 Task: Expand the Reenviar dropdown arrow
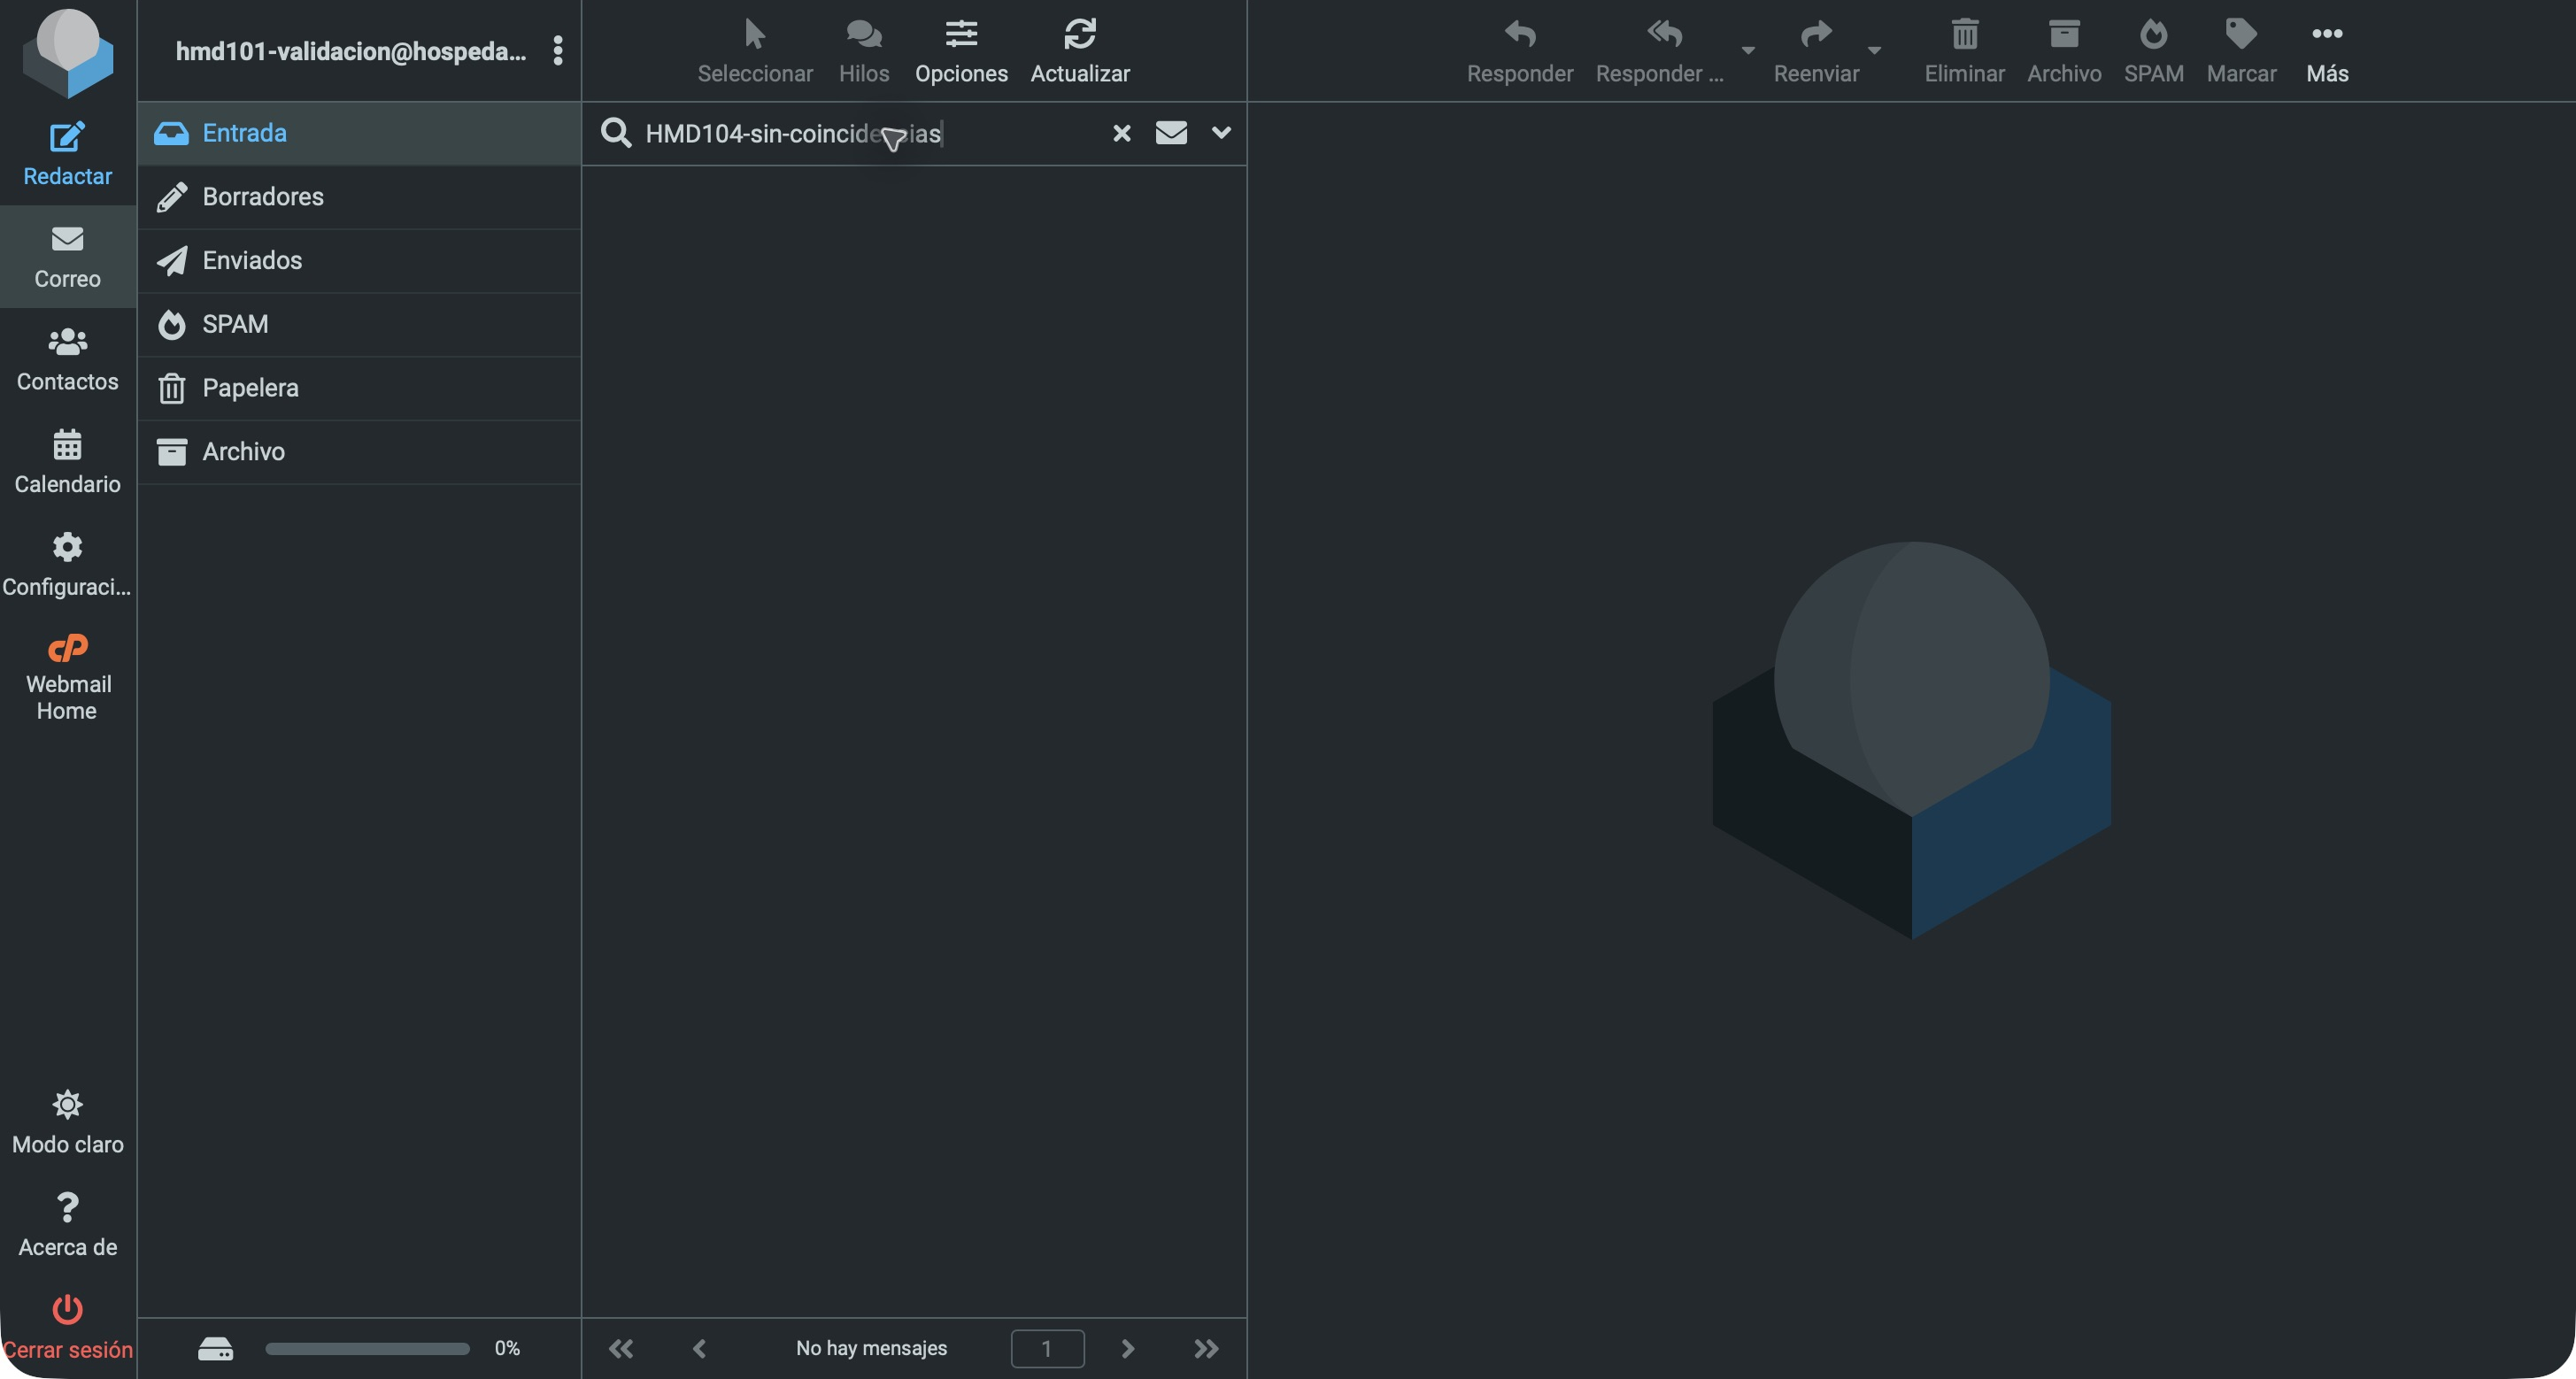[x=1874, y=50]
